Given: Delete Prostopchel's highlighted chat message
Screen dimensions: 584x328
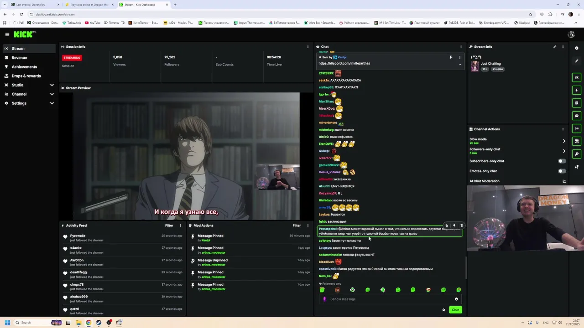Looking at the screenshot, I should coord(461,225).
